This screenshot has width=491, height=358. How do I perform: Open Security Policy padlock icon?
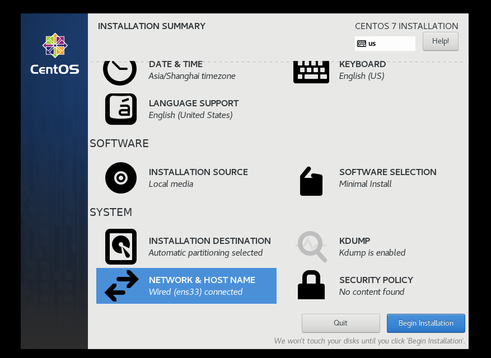[311, 285]
